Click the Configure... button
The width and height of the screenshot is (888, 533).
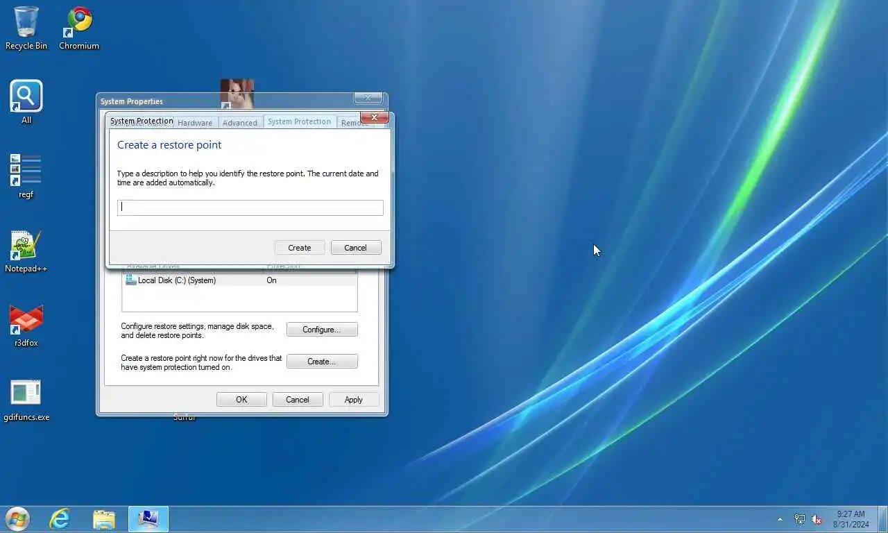pyautogui.click(x=322, y=330)
